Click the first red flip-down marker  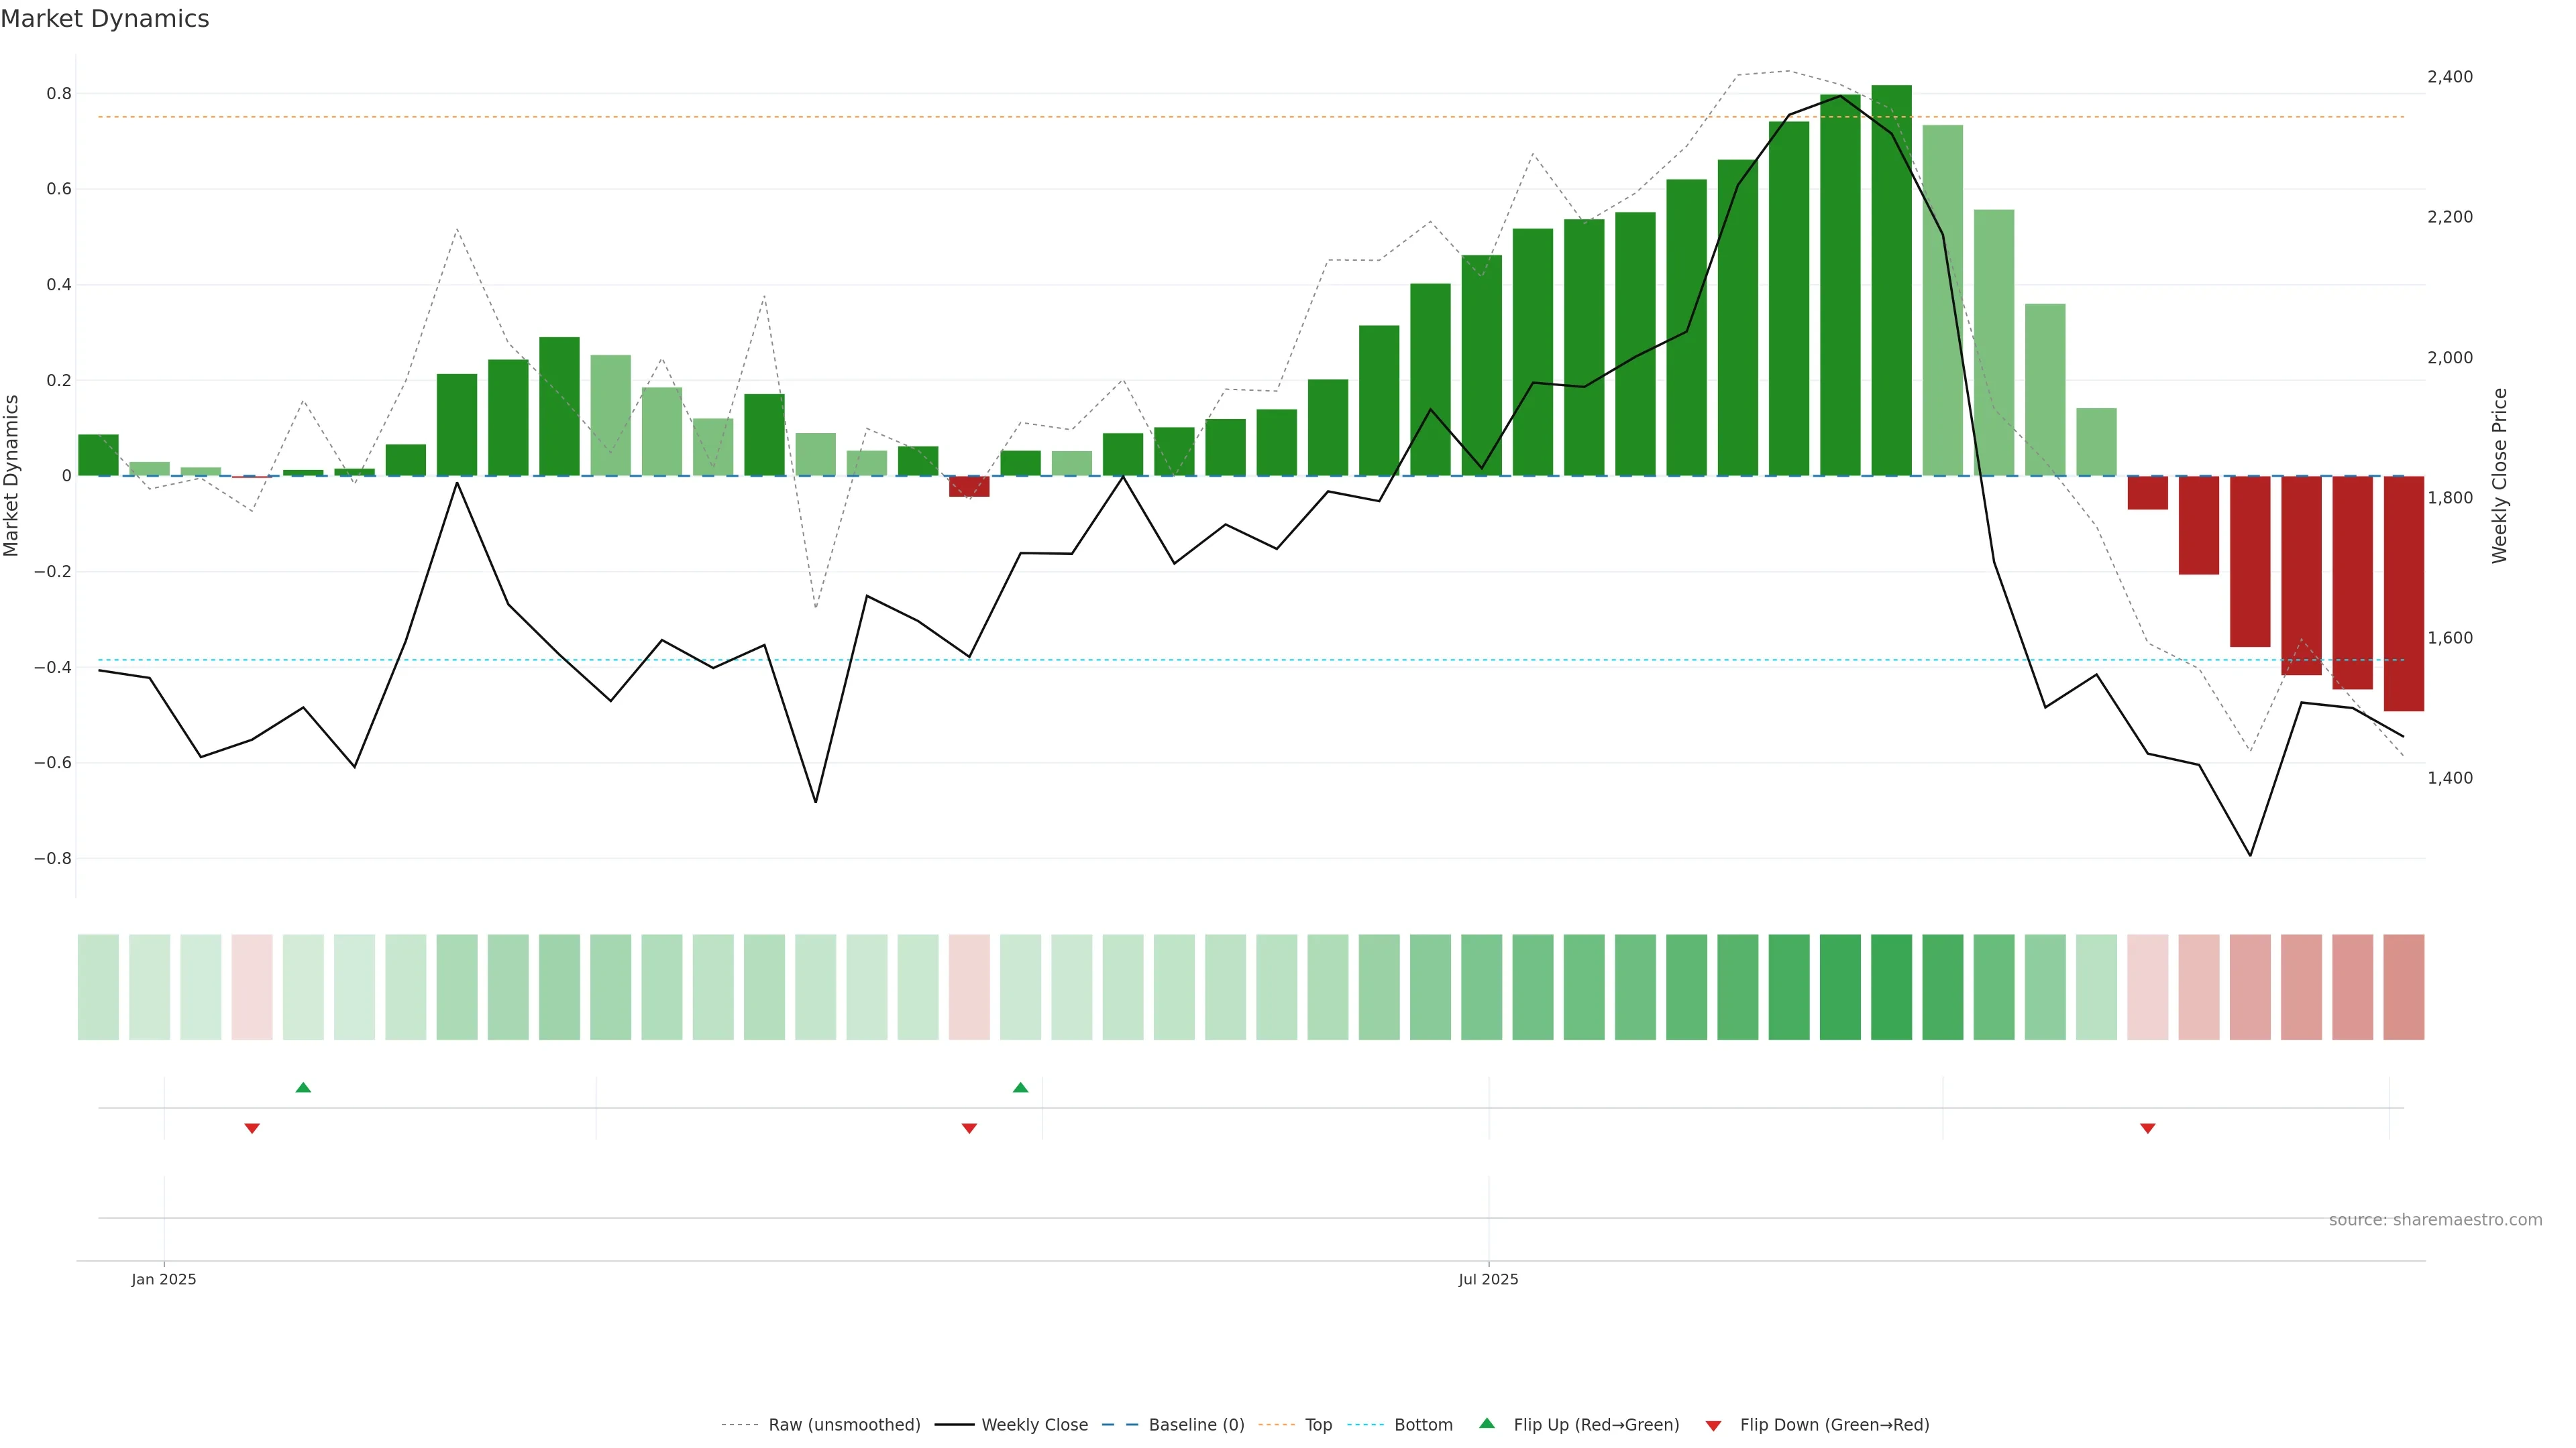click(252, 1128)
